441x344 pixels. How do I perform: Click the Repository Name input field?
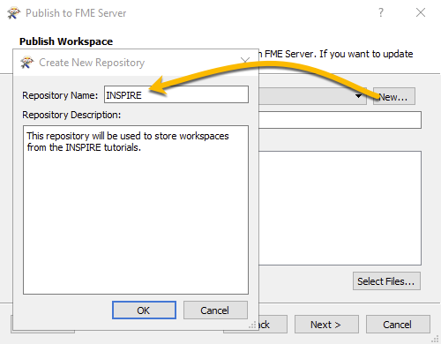[x=176, y=94]
